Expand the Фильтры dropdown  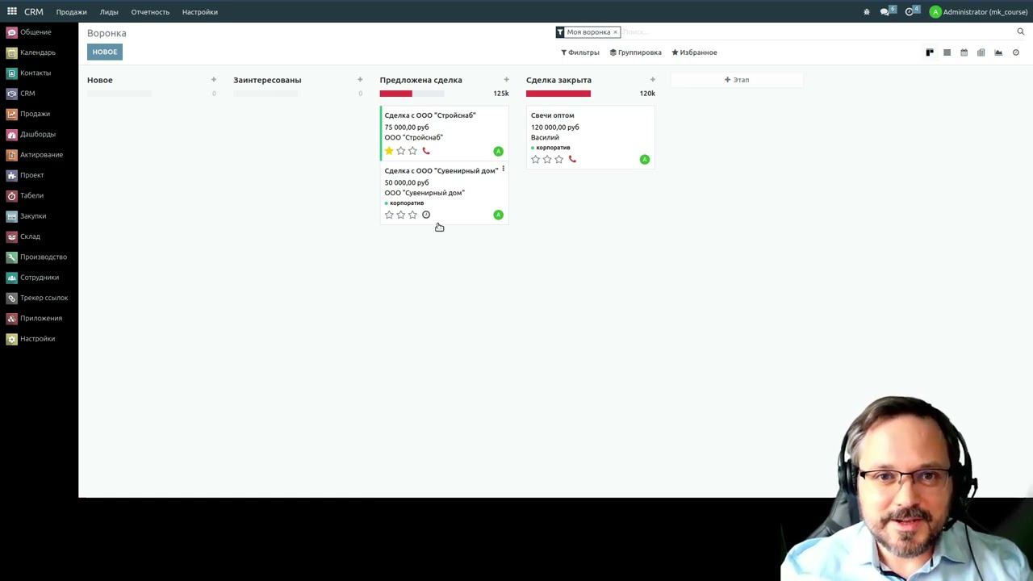pos(580,52)
